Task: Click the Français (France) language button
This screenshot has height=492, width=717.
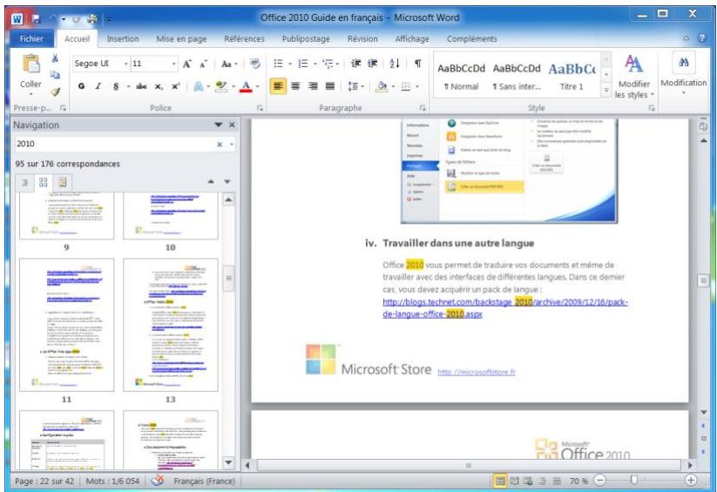Action: 205,481
